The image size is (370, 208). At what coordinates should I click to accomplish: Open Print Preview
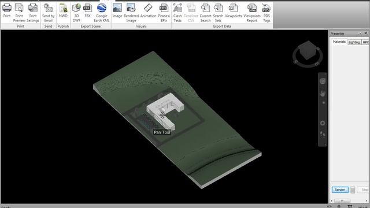[19, 13]
